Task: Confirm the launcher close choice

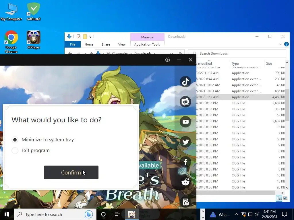Action: point(71,172)
